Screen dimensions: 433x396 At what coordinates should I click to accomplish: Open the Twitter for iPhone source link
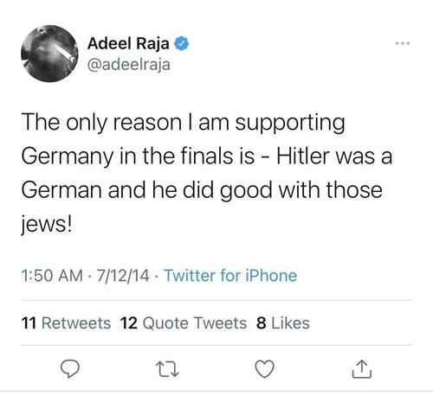pos(230,276)
